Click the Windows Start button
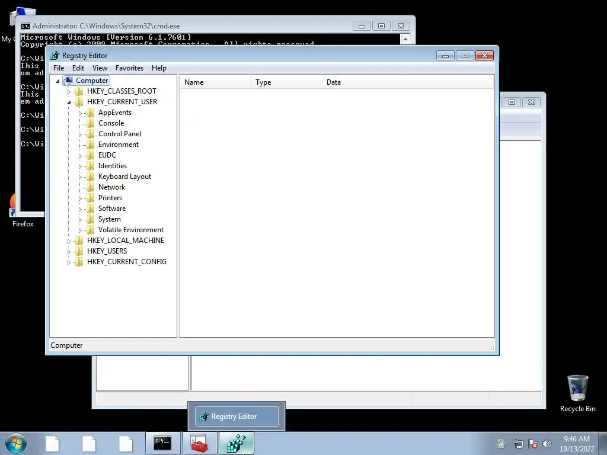The image size is (607, 455). pos(15,444)
